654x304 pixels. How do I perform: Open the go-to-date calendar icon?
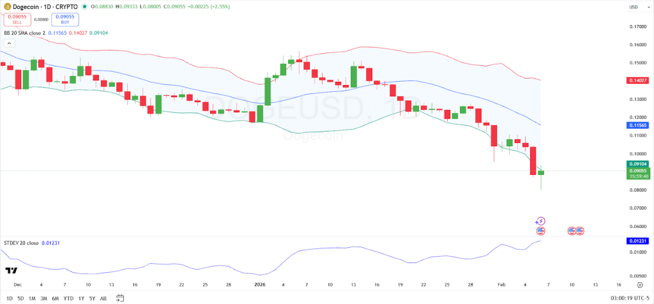point(120,298)
